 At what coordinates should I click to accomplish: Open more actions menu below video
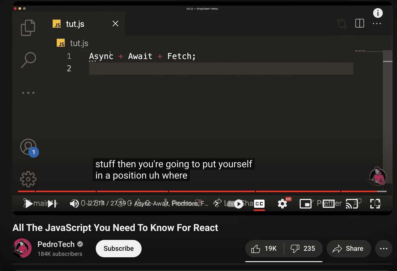pyautogui.click(x=384, y=249)
